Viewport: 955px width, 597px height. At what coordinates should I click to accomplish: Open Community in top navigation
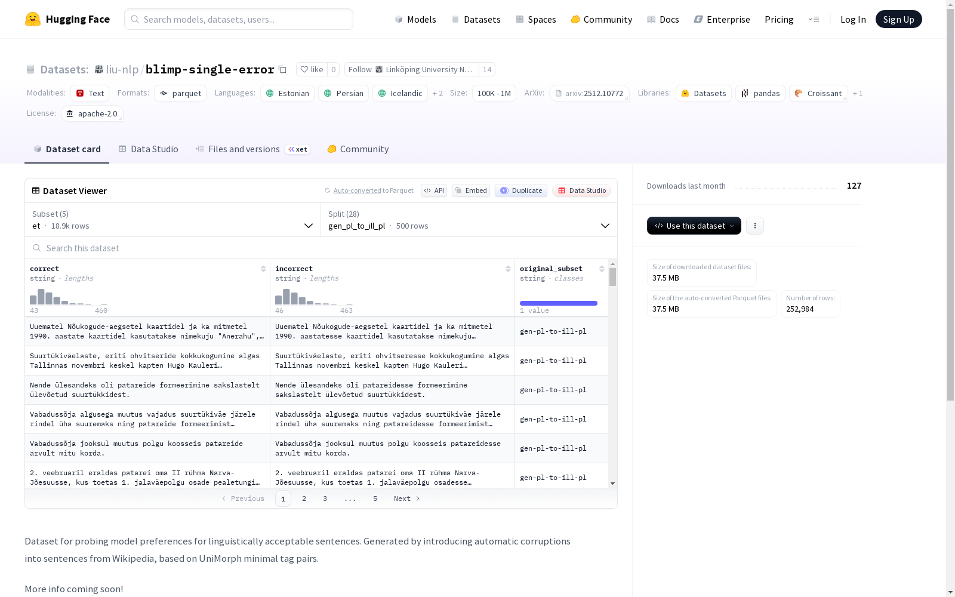pos(602,19)
